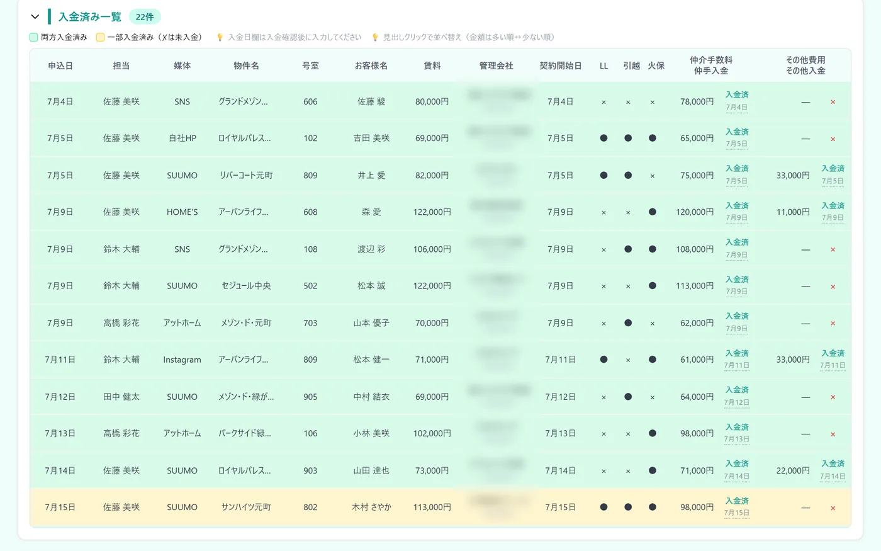Toggle 火保 dot in 木村 さやか row

[x=653, y=507]
